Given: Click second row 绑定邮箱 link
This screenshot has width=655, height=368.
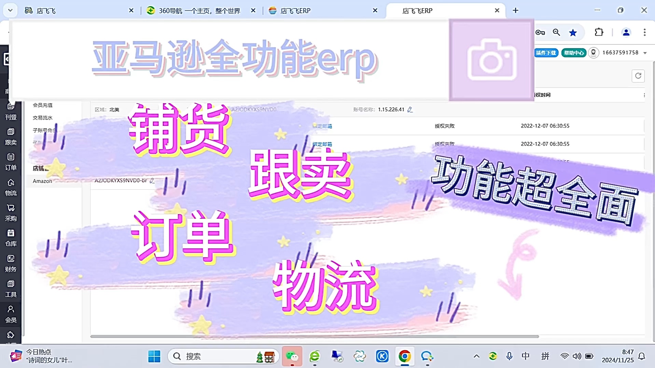Looking at the screenshot, I should tap(322, 144).
